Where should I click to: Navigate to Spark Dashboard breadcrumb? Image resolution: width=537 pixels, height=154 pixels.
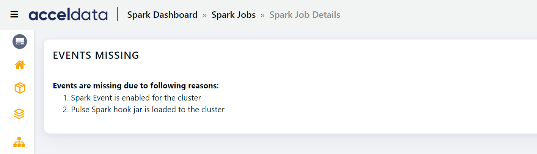tap(162, 15)
